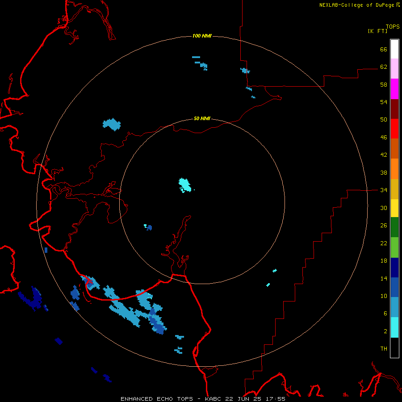Screen dimensions: 402x402
Task: Click the bright red legend swatch near 46
Action: tap(394, 129)
